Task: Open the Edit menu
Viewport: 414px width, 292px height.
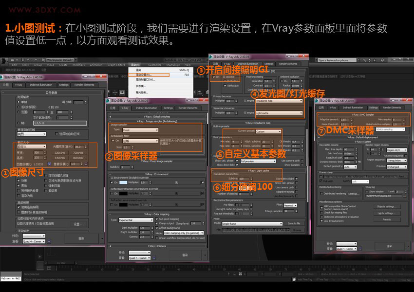Action: 14,65
